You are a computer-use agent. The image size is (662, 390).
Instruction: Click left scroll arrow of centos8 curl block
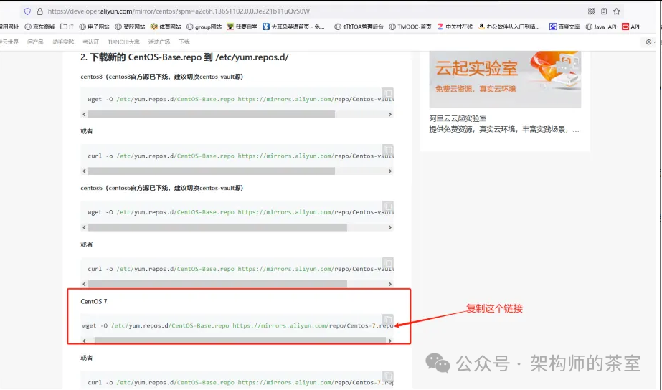(84, 171)
